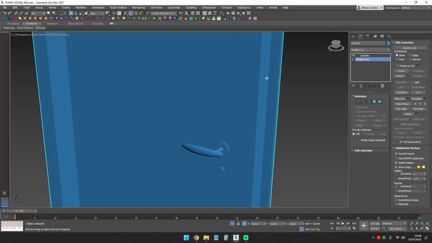Activate the Select and Move tool
This screenshot has height=243, width=432.
coord(71,13)
